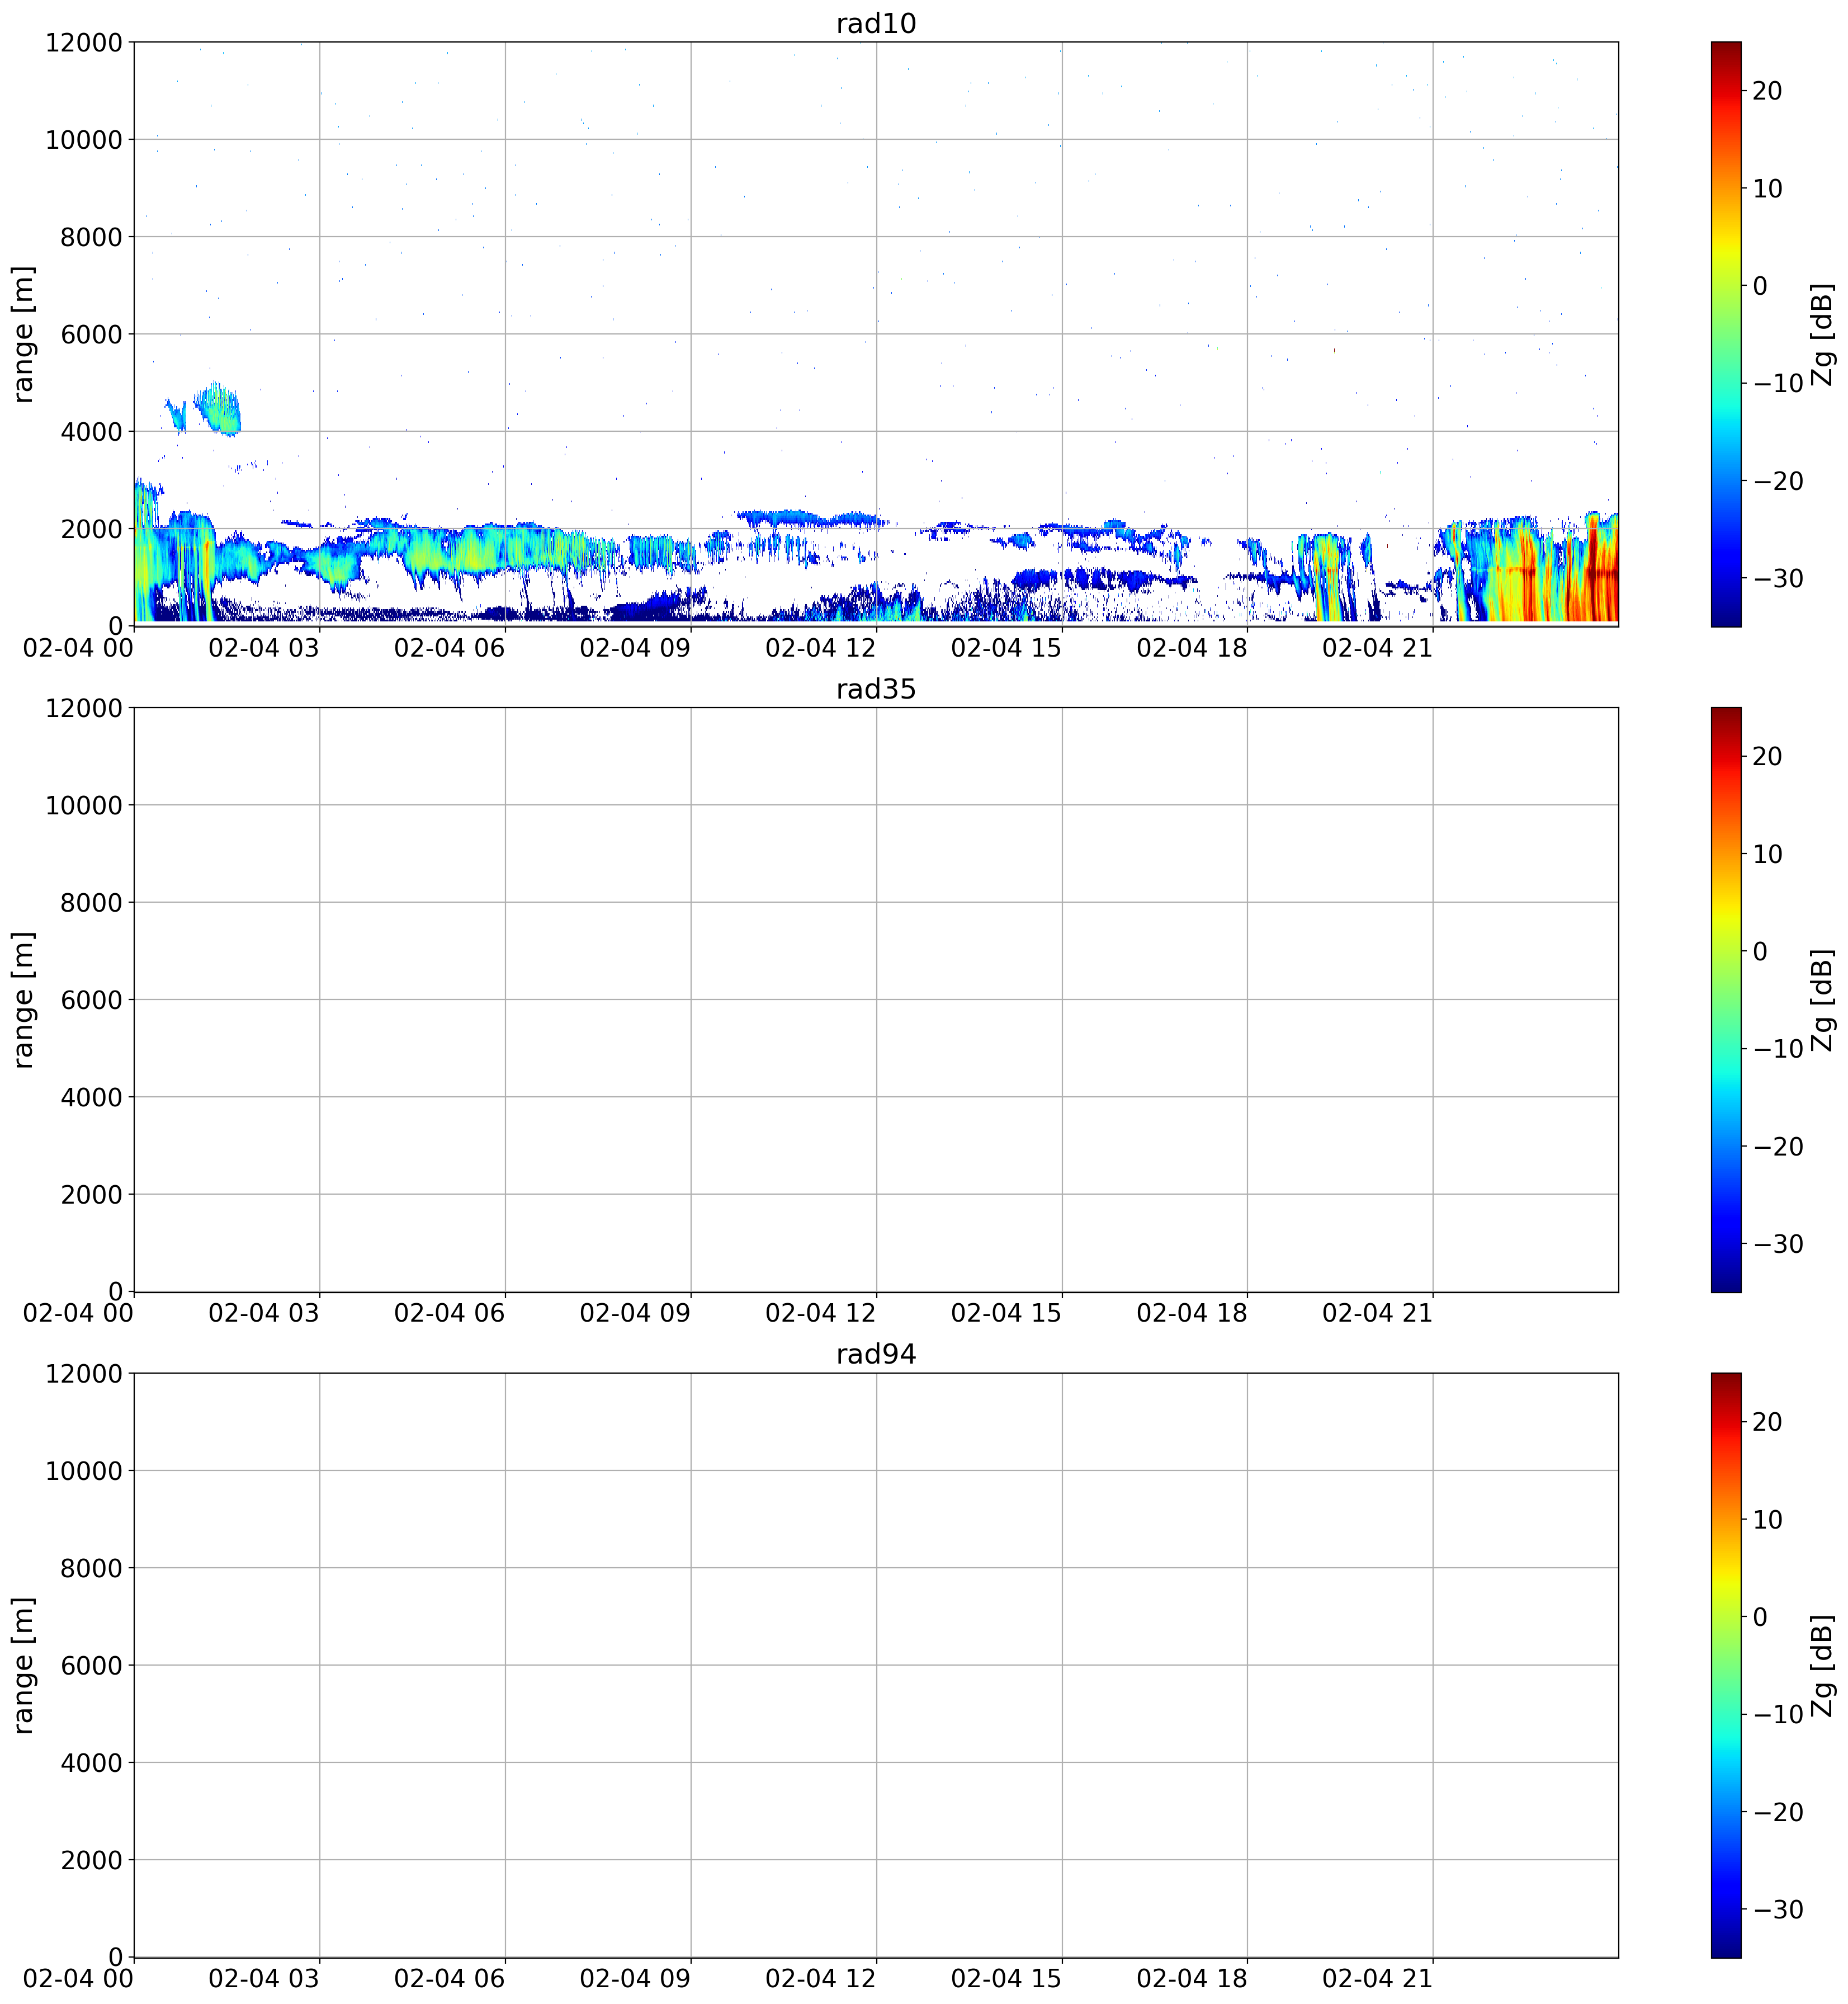Viewport: 1848px width, 2004px height.
Task: Click '02-04 21' tick under rad10 plot
Action: point(1378,647)
